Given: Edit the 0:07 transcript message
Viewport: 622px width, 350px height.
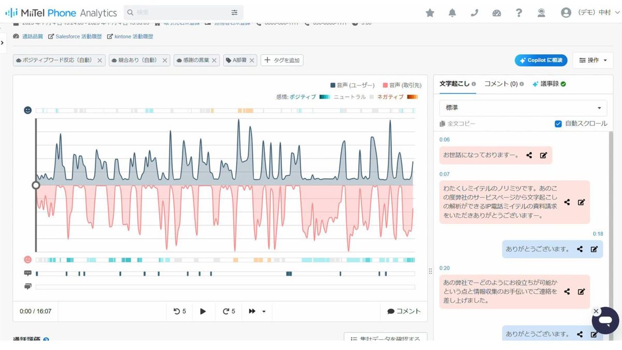Looking at the screenshot, I should 581,202.
